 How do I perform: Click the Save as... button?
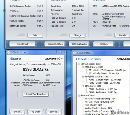pyautogui.click(x=54, y=111)
